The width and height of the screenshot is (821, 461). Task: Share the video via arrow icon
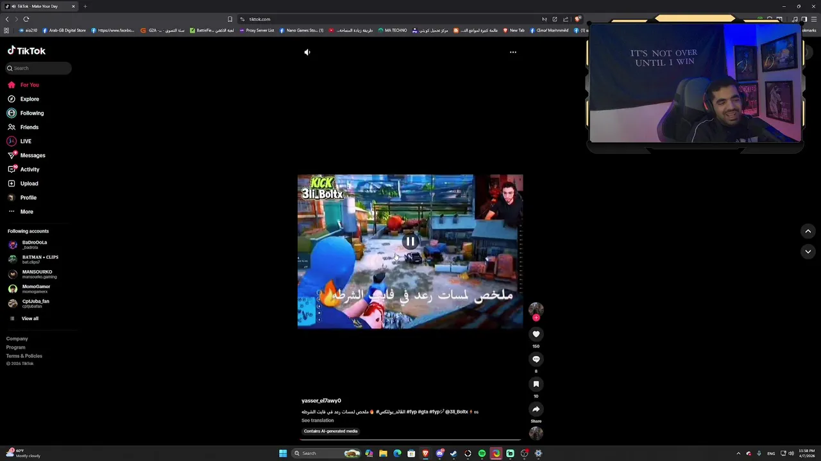536,409
